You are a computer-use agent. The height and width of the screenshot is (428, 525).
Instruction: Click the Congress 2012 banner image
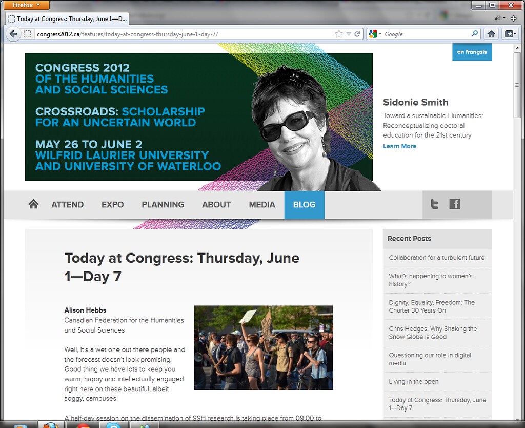pyautogui.click(x=198, y=117)
